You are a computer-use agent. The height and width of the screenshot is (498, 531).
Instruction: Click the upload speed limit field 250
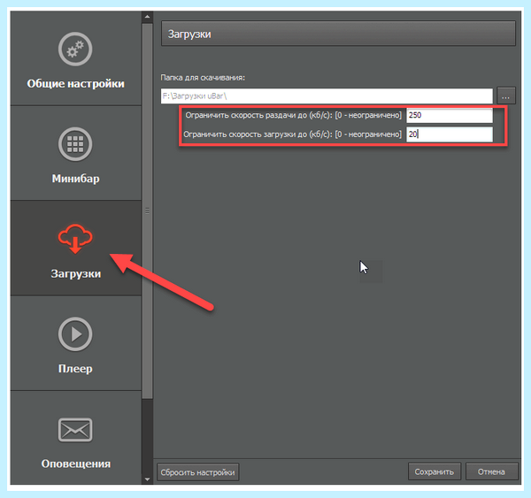click(450, 116)
